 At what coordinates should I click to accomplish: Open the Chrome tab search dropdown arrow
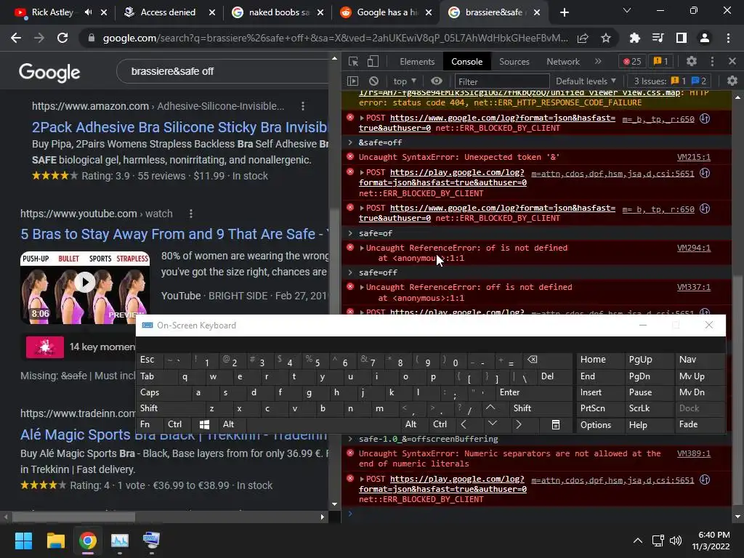click(x=627, y=11)
